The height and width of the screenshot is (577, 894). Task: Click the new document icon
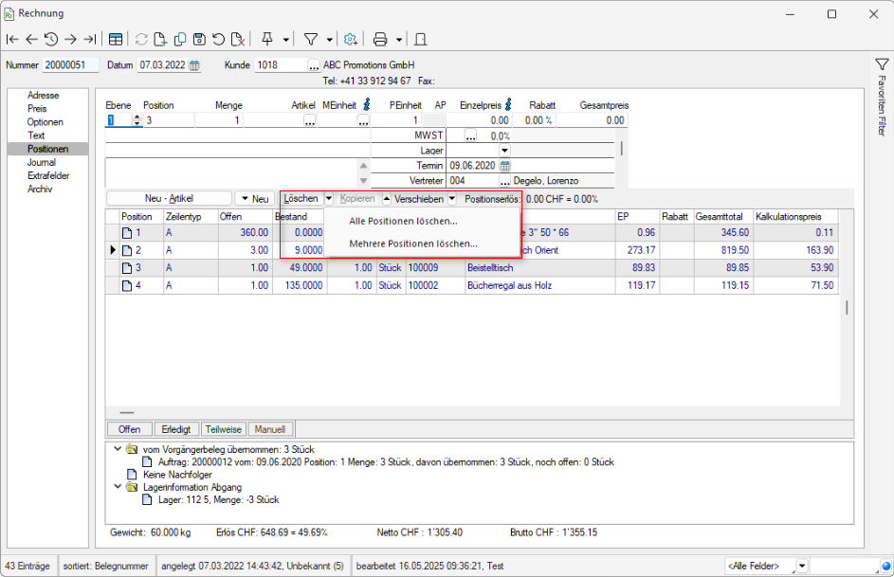pos(160,39)
